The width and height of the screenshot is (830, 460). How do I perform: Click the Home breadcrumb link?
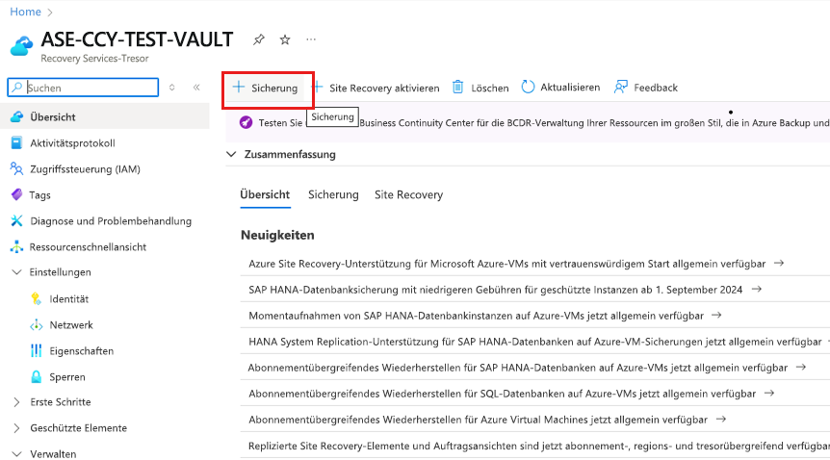point(25,12)
